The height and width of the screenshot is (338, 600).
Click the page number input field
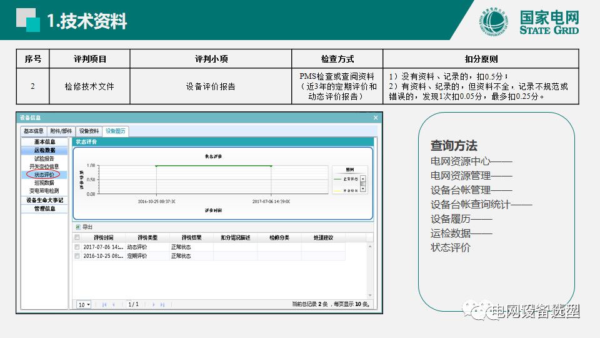[133, 304]
